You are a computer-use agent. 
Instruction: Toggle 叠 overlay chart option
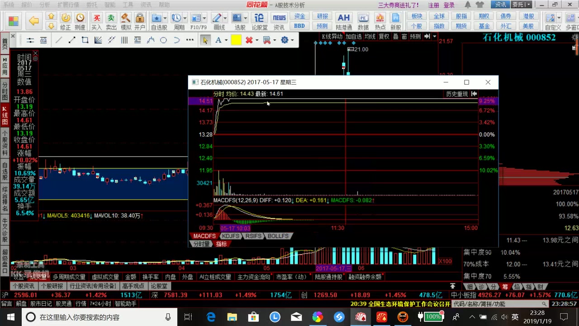click(x=395, y=36)
